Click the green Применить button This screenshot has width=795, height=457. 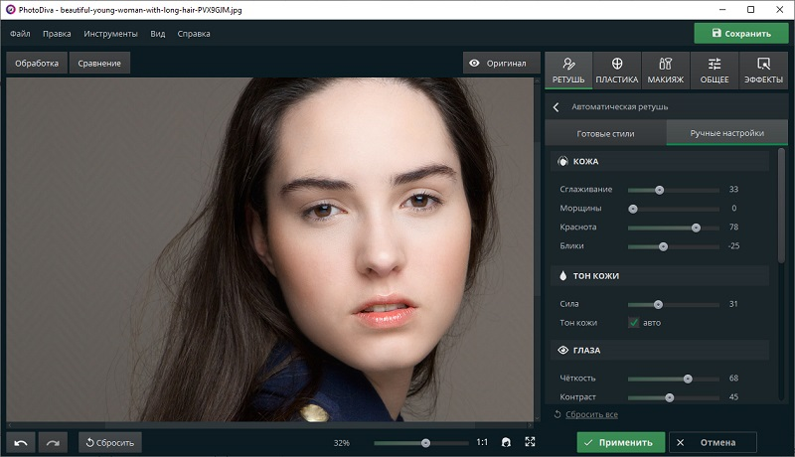click(x=620, y=442)
